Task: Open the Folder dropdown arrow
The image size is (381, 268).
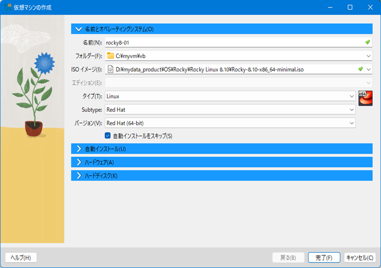Action: (368, 56)
